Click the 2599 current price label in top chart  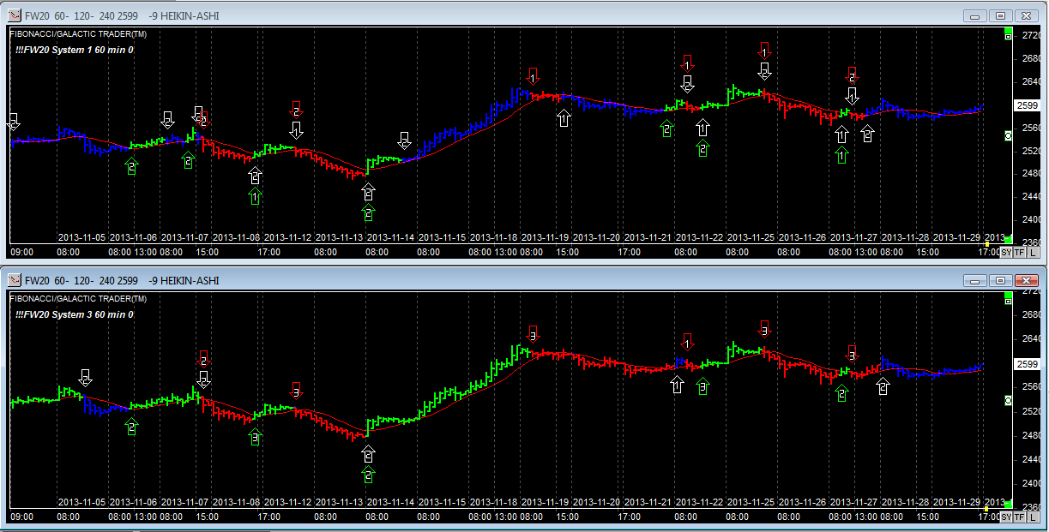(x=1026, y=105)
